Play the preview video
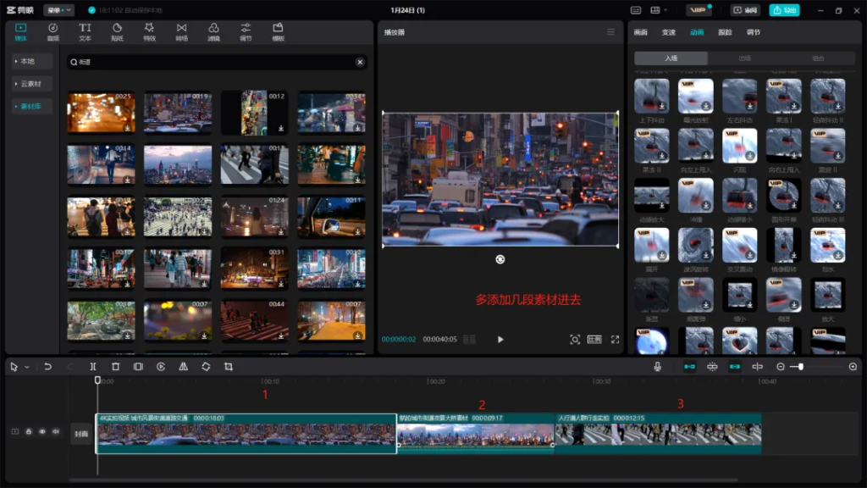The image size is (867, 488). pos(500,339)
